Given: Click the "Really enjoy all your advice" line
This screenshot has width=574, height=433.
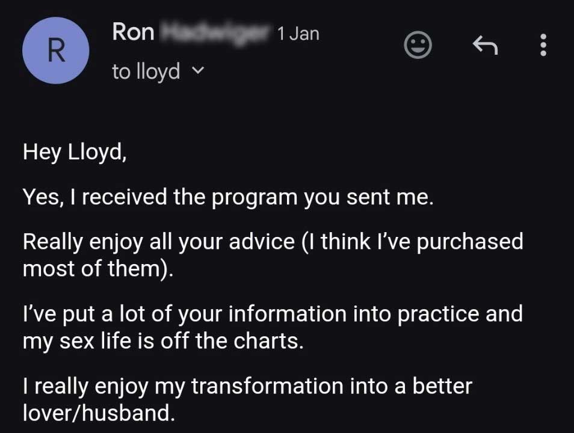Looking at the screenshot, I should click(273, 242).
